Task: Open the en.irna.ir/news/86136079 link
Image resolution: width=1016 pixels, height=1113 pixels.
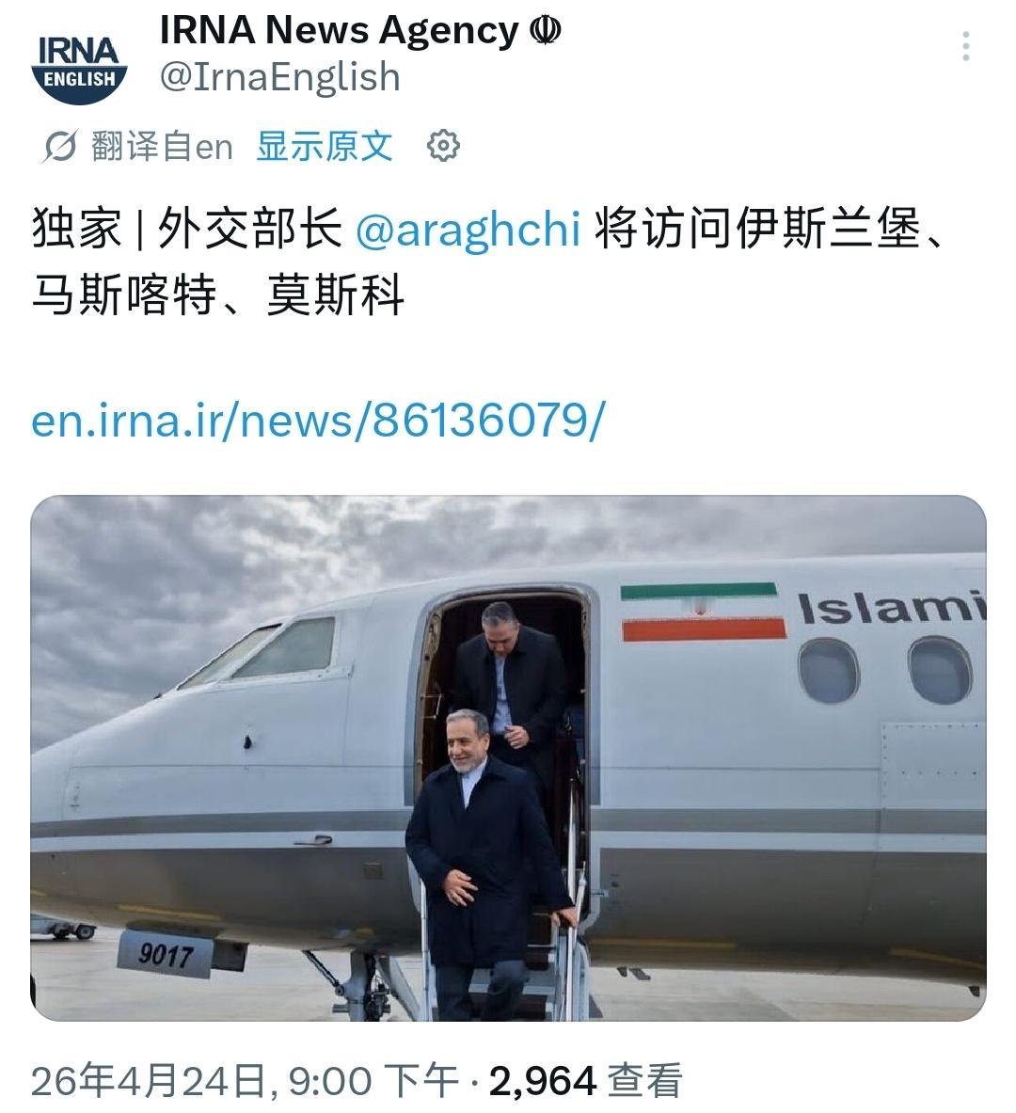Action: (x=318, y=421)
